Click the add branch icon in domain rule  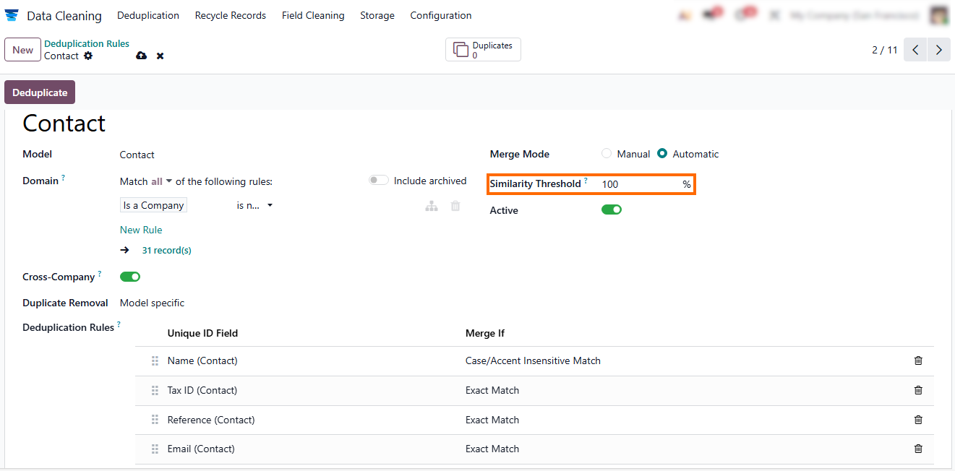tap(432, 206)
